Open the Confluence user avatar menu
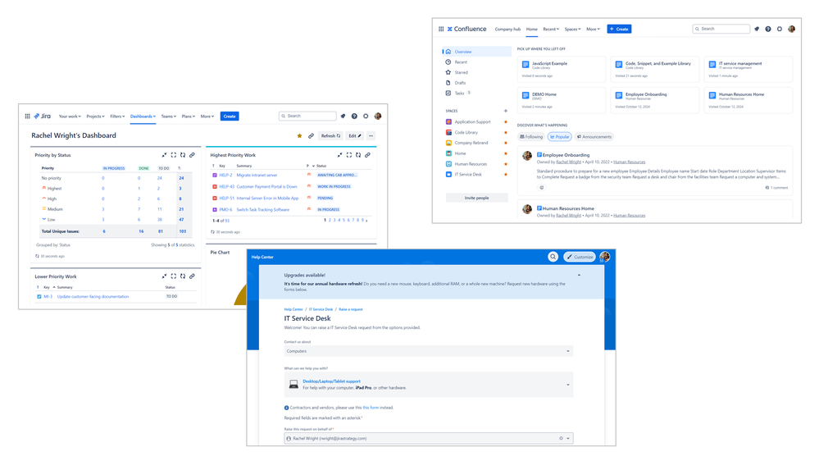 pyautogui.click(x=791, y=29)
